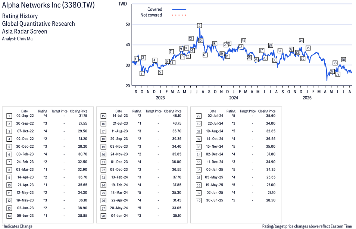
Task: Click the date 29-Sep-23 in the table
Action: (x=119, y=139)
